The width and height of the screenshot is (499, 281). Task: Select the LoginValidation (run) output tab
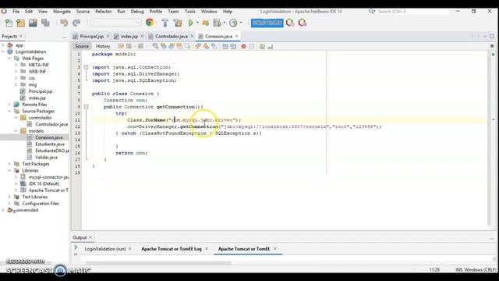105,249
